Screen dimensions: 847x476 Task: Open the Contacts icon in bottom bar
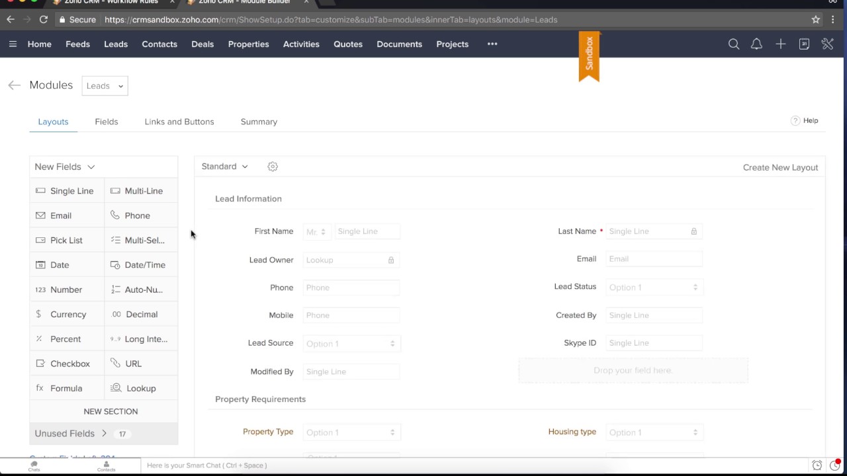(x=106, y=466)
